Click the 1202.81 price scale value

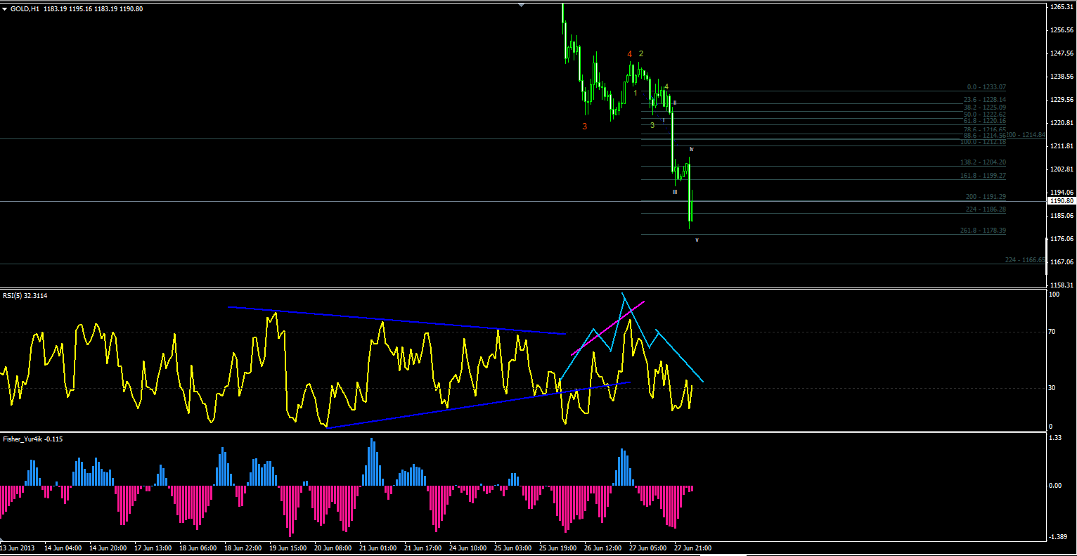coord(1062,169)
